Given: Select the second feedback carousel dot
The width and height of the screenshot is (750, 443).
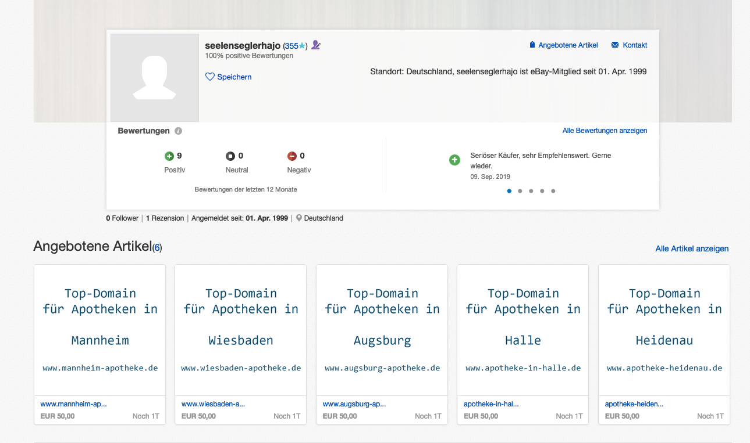Looking at the screenshot, I should pos(520,191).
